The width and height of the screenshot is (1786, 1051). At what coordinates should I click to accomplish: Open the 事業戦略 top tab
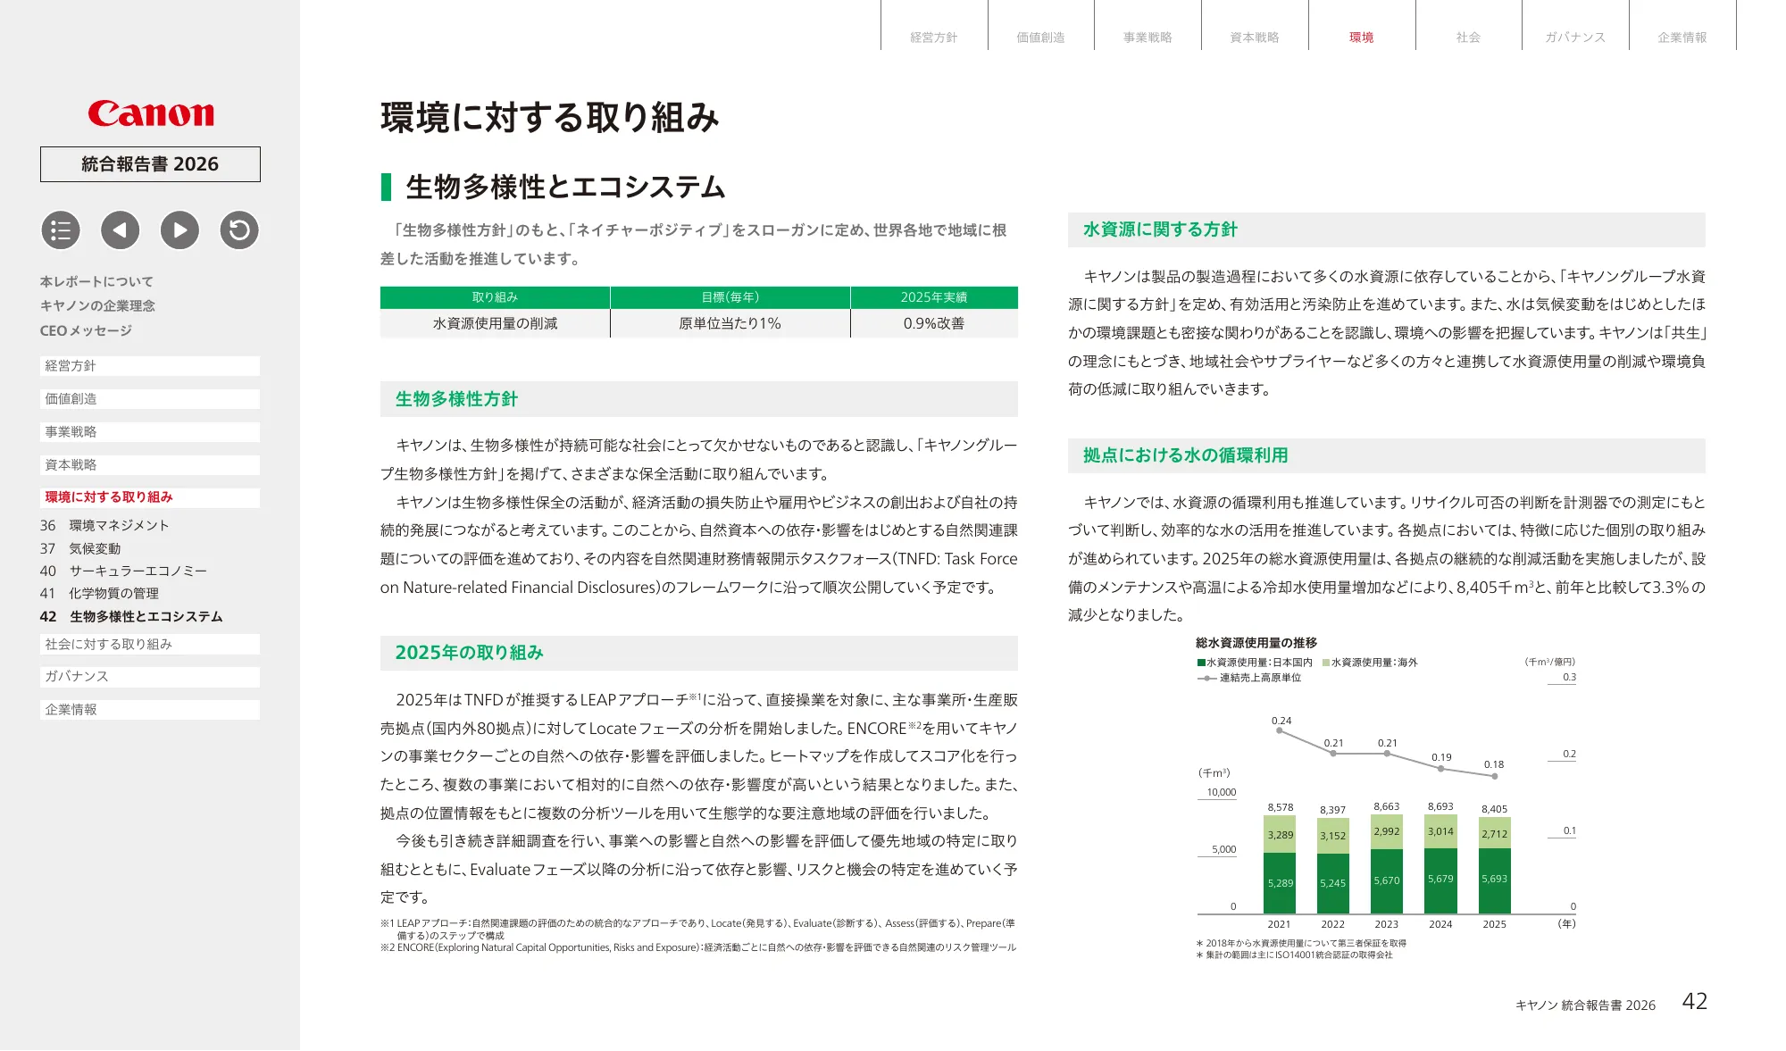pos(1148,37)
